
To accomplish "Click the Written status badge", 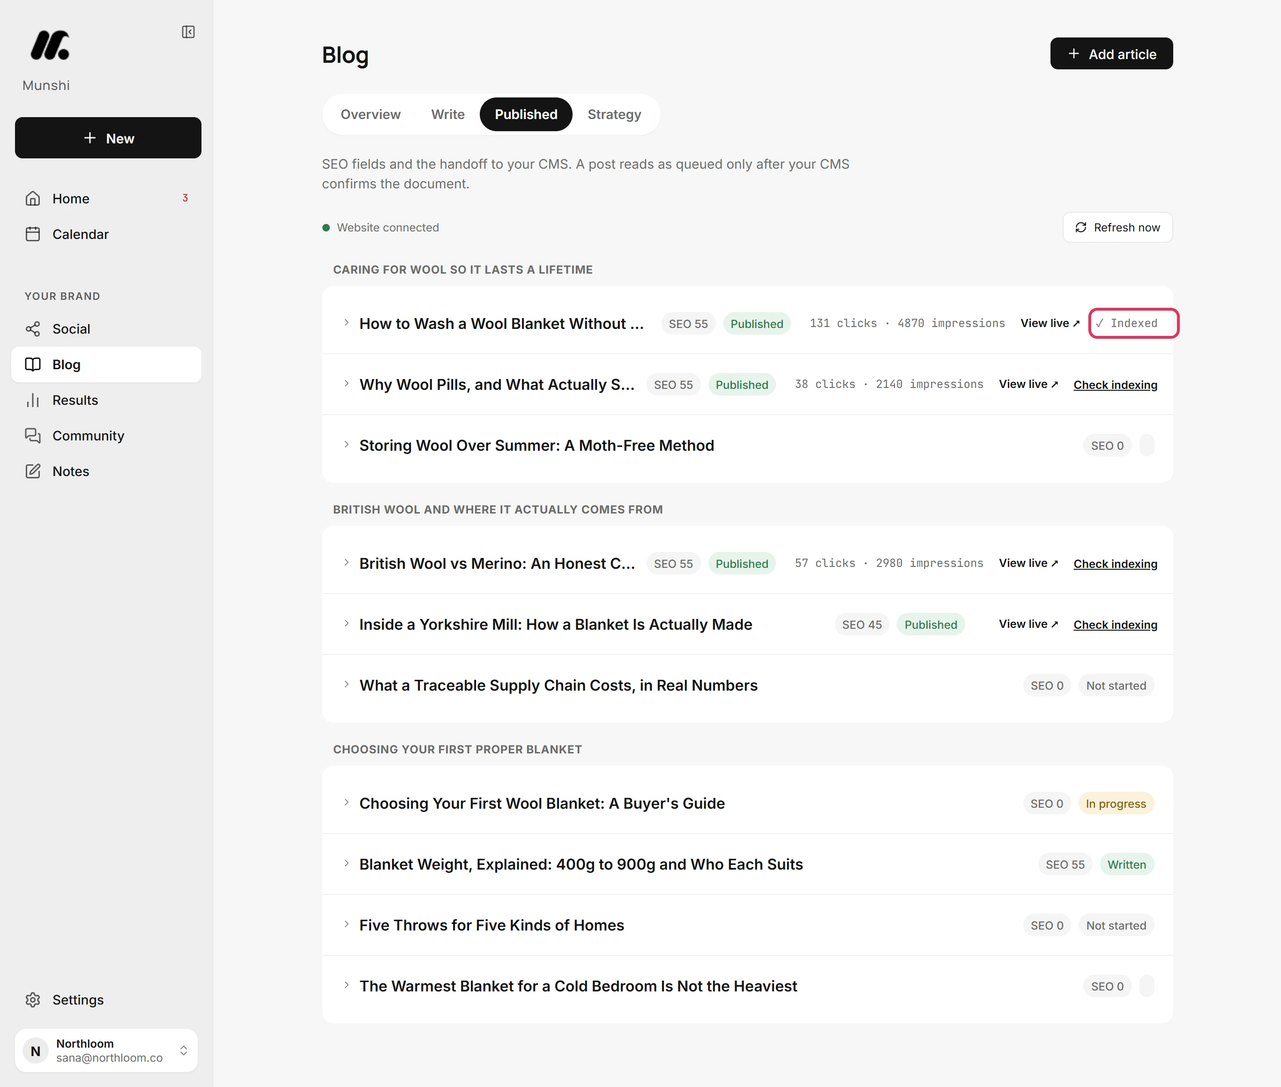I will click(x=1127, y=864).
